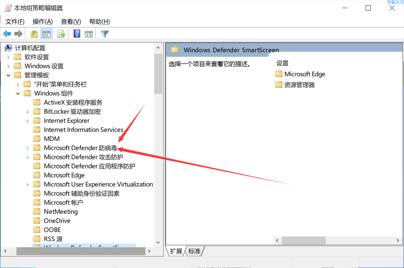
Task: Click the tree pane vertical scrollbar down arrow
Action: pyautogui.click(x=158, y=242)
